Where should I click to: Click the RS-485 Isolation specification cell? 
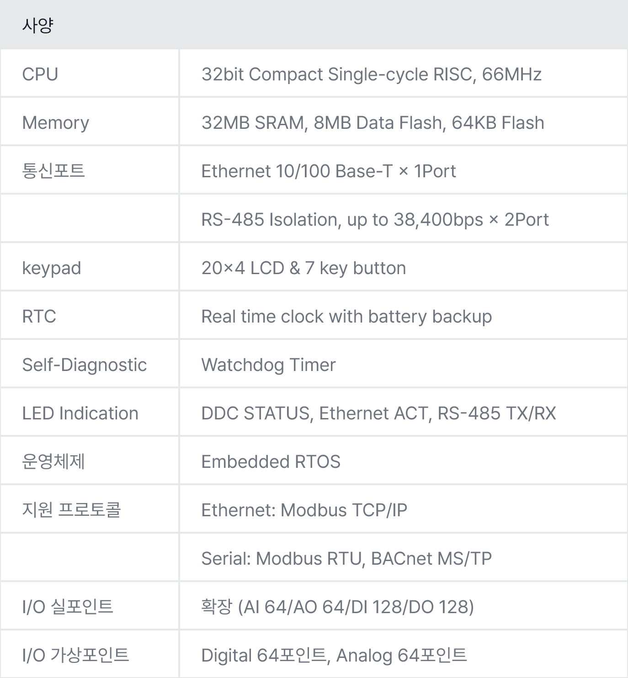(x=375, y=220)
